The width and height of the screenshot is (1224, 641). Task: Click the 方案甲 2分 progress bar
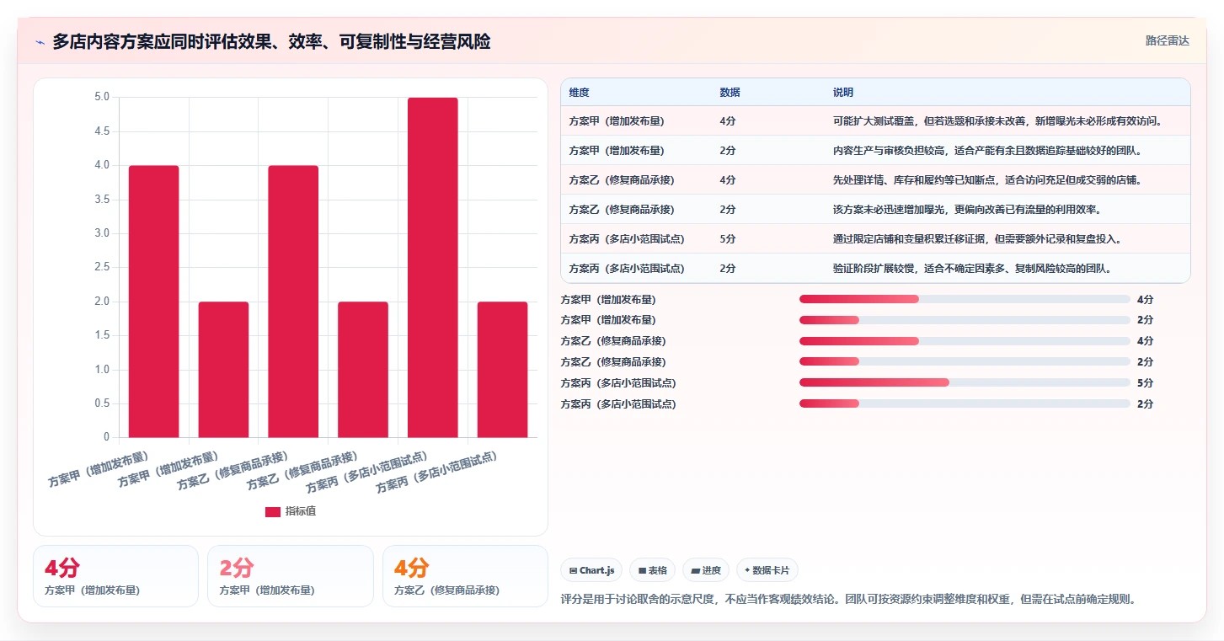[x=965, y=320]
